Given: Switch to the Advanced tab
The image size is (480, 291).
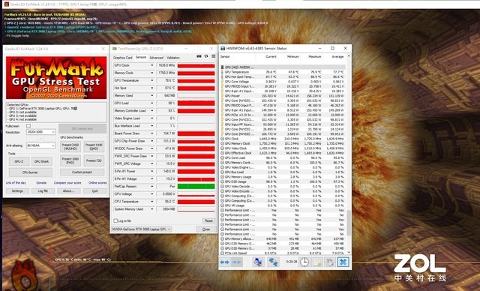Looking at the screenshot, I should click(157, 58).
